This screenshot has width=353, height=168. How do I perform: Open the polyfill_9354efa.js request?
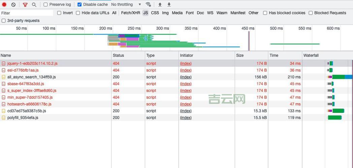coord(23,118)
